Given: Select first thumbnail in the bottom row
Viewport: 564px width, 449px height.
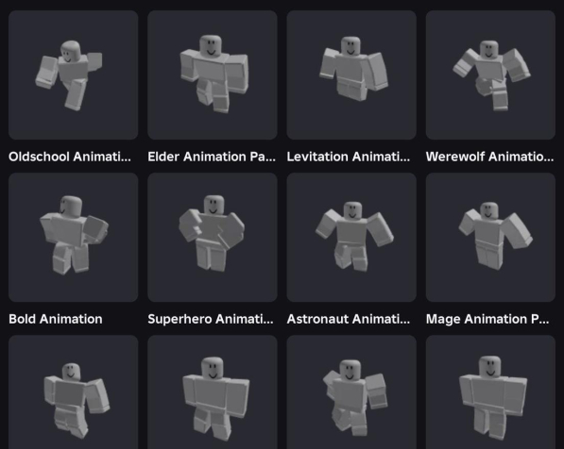Looking at the screenshot, I should (x=74, y=392).
